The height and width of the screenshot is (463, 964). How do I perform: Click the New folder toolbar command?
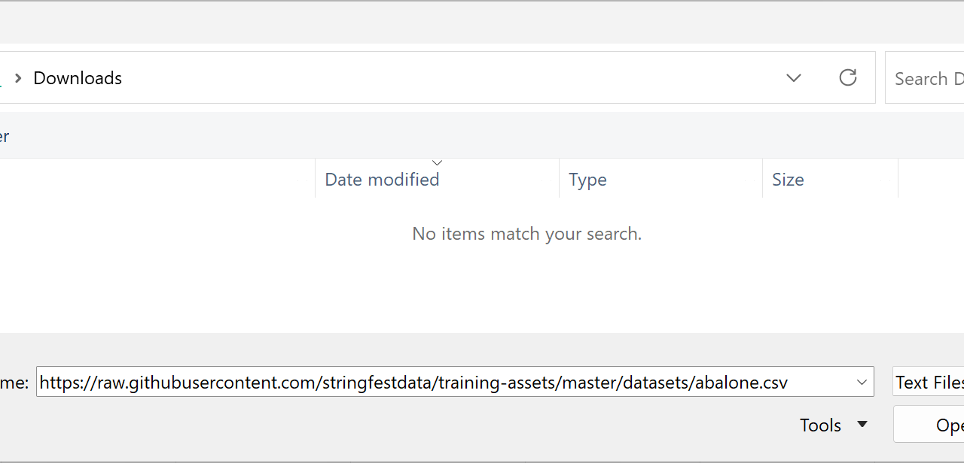[4, 137]
